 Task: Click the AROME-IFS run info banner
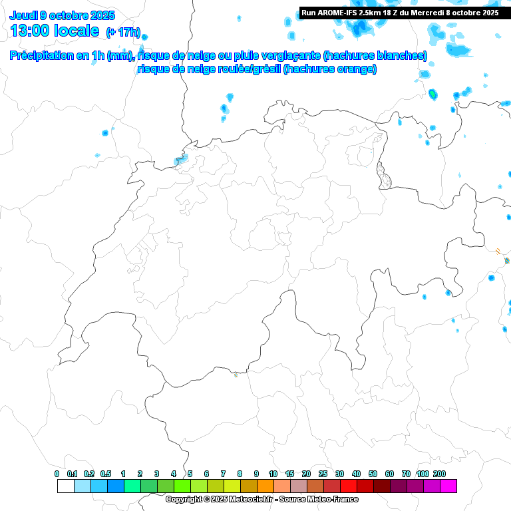[x=399, y=12]
